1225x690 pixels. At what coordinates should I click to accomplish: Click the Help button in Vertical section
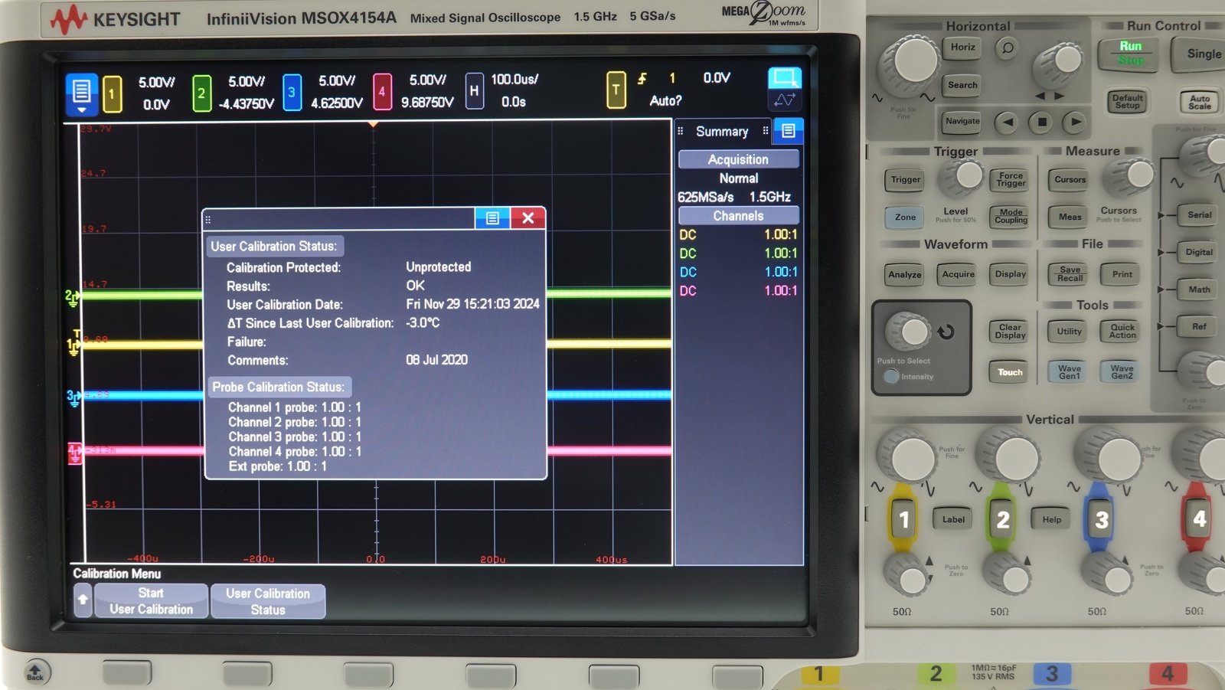click(x=1052, y=519)
